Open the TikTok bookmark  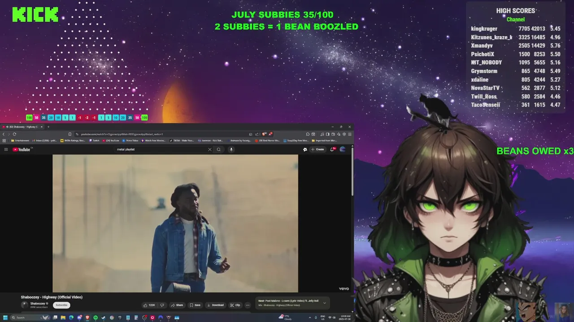coord(182,140)
